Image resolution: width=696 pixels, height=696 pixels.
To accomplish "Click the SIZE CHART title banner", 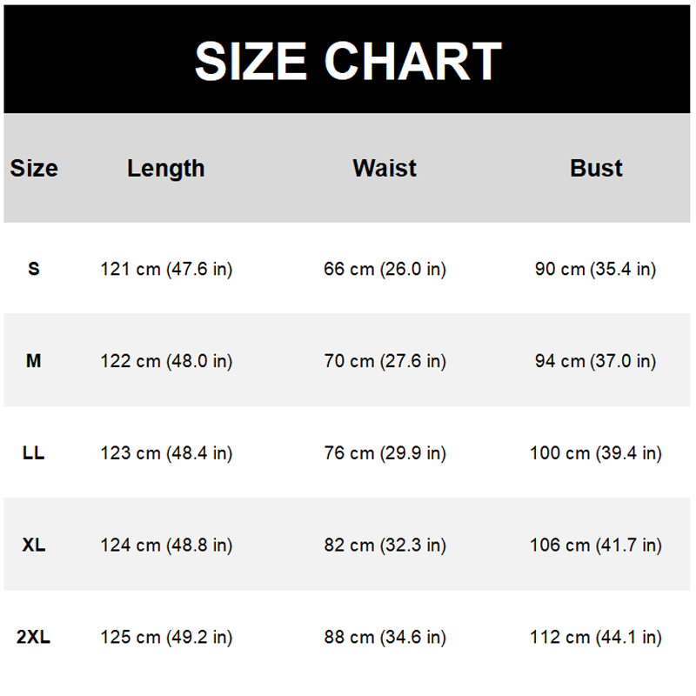I will point(348,60).
